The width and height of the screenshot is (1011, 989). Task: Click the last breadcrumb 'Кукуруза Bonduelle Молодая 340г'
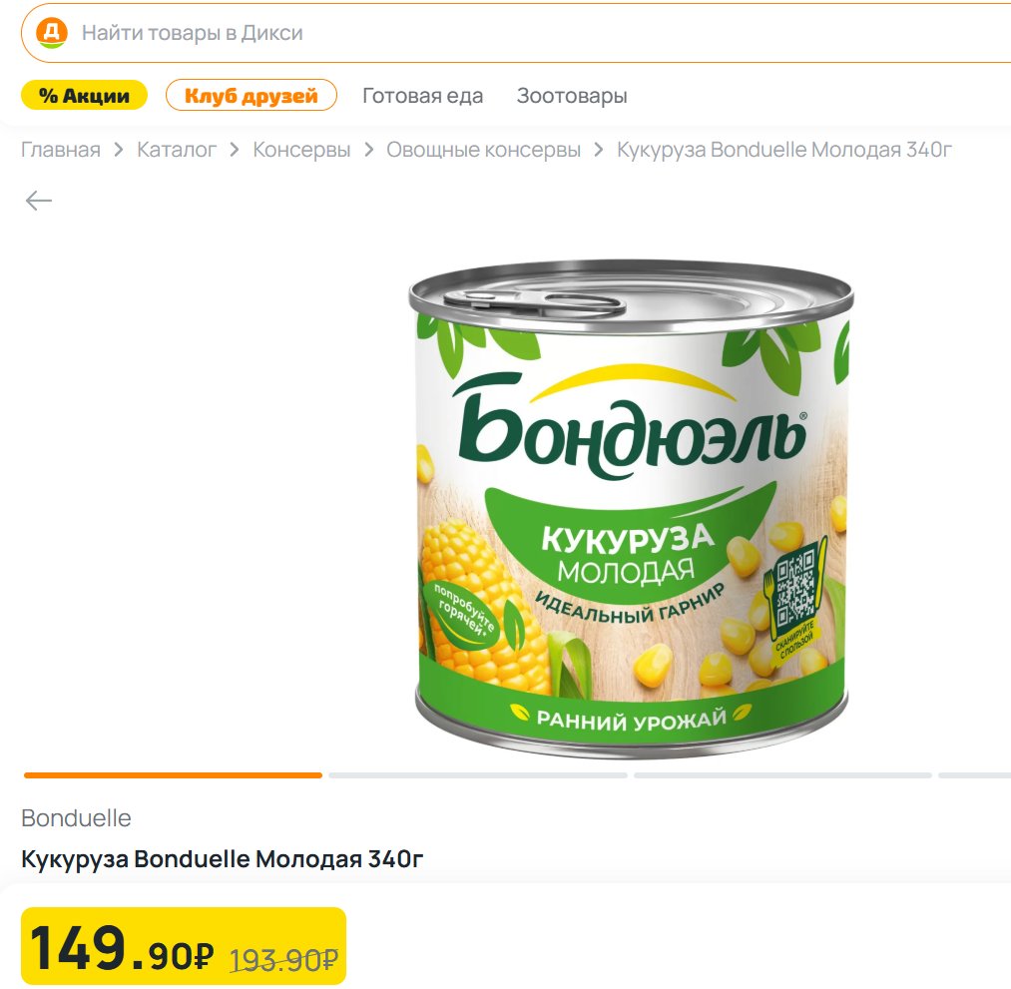click(x=785, y=150)
